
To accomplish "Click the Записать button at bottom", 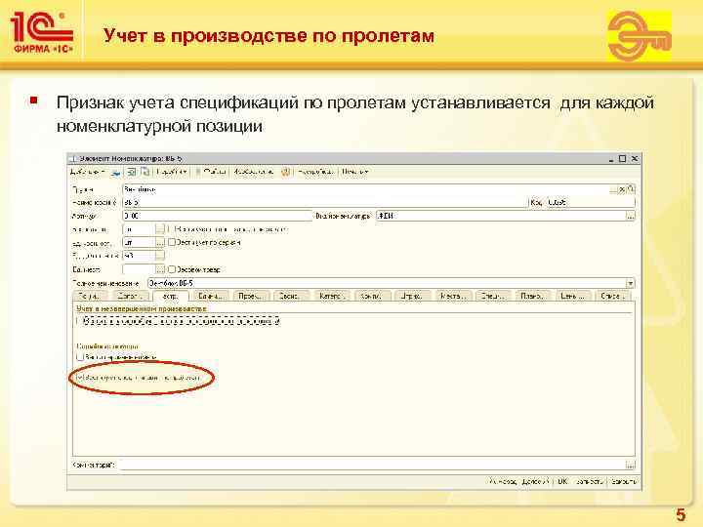I will click(588, 482).
